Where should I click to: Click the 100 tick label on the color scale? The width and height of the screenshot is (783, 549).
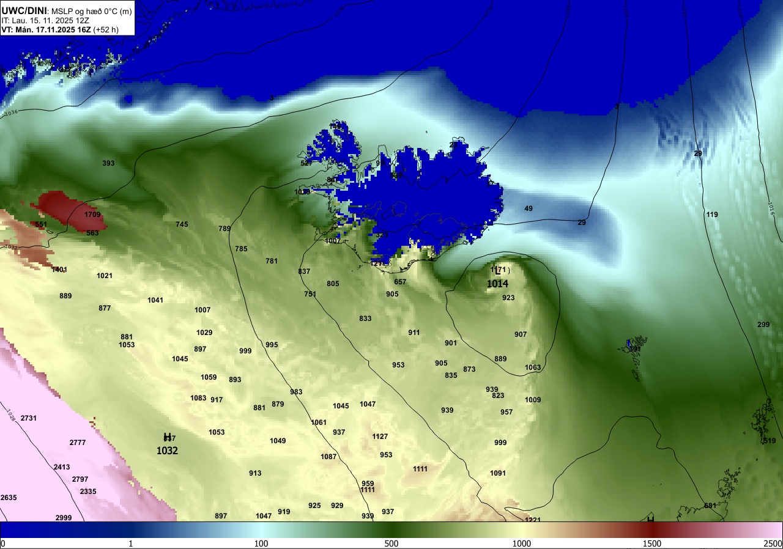click(261, 543)
